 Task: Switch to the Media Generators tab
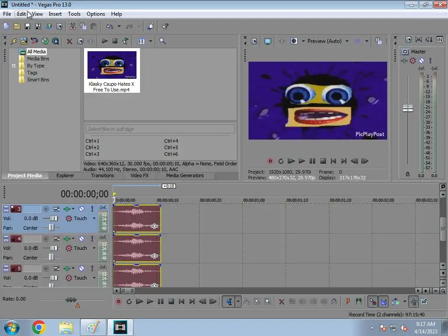click(x=185, y=175)
